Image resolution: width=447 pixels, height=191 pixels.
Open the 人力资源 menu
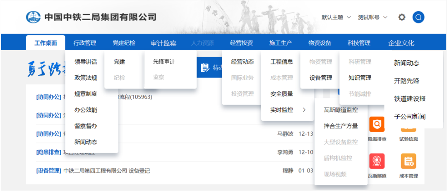pos(202,43)
